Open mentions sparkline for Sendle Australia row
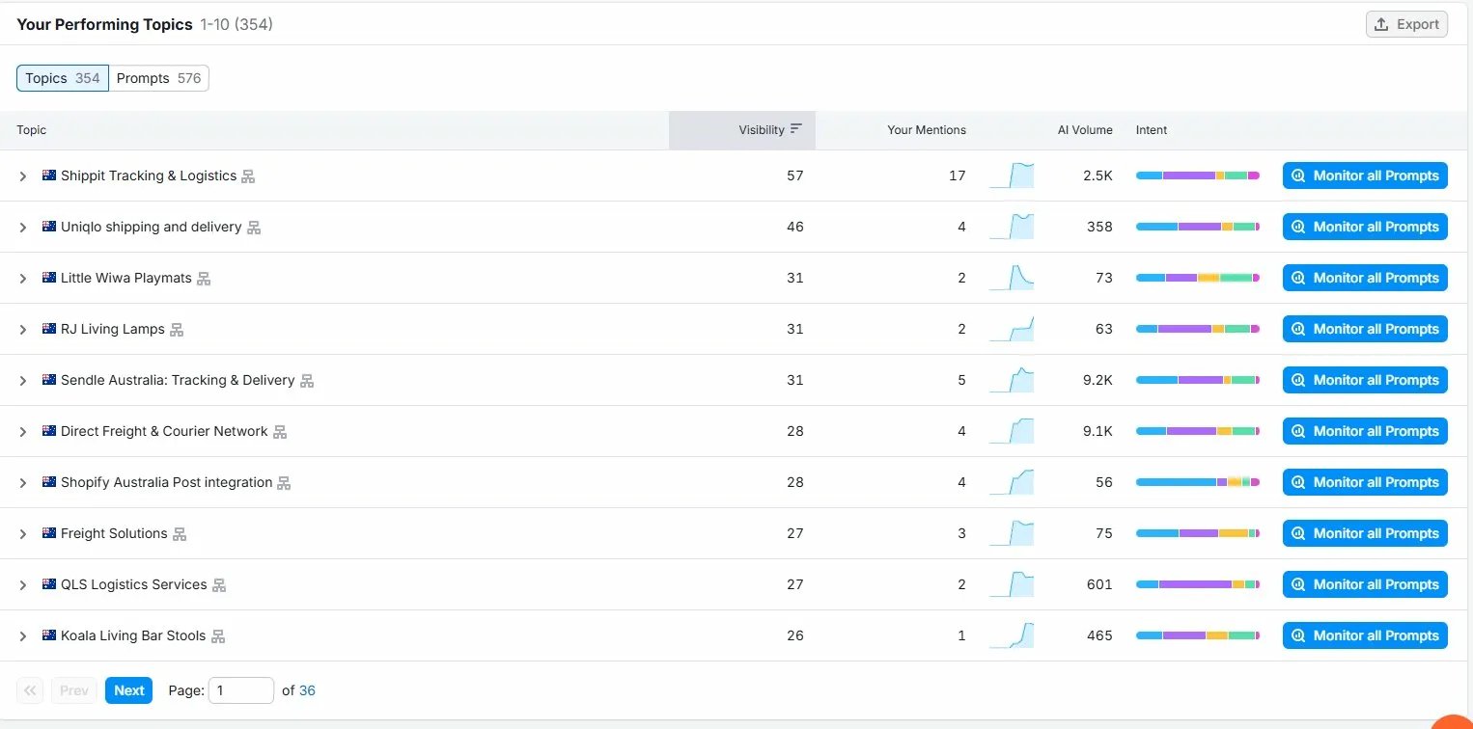This screenshot has height=729, width=1473. [x=1012, y=380]
